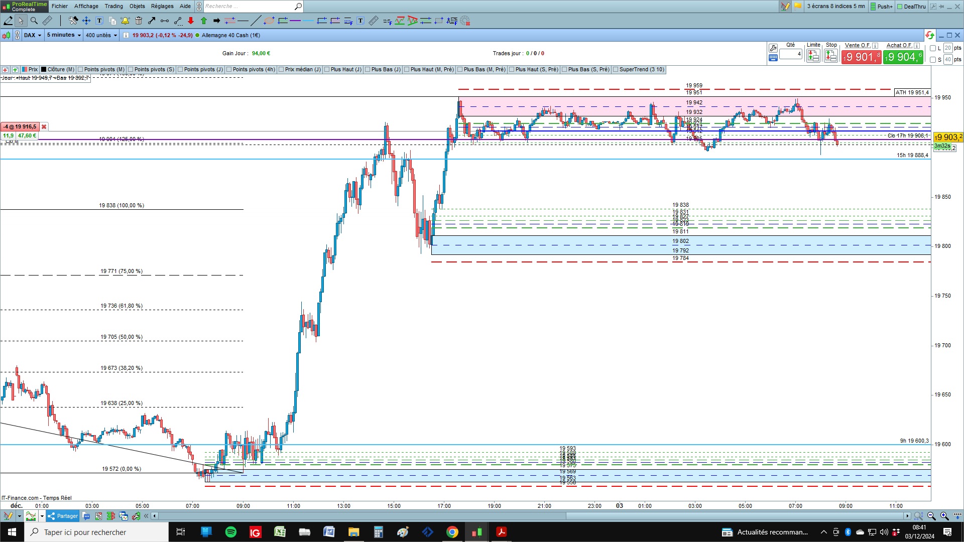This screenshot has height=542, width=964.
Task: Click the Partager share button
Action: [63, 516]
